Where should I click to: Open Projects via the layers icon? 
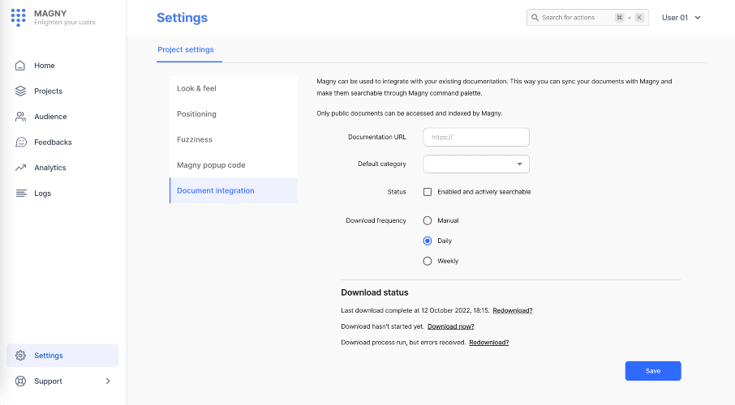pyautogui.click(x=20, y=92)
